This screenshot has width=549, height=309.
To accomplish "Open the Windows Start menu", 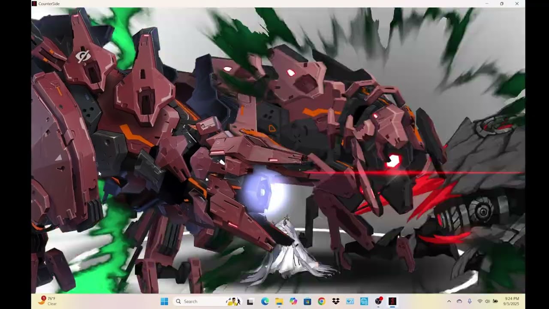I will point(164,301).
